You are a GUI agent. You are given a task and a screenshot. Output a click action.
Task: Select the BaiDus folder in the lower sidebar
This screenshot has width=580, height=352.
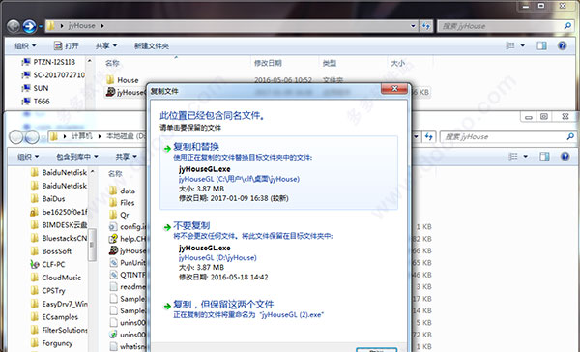(x=47, y=199)
